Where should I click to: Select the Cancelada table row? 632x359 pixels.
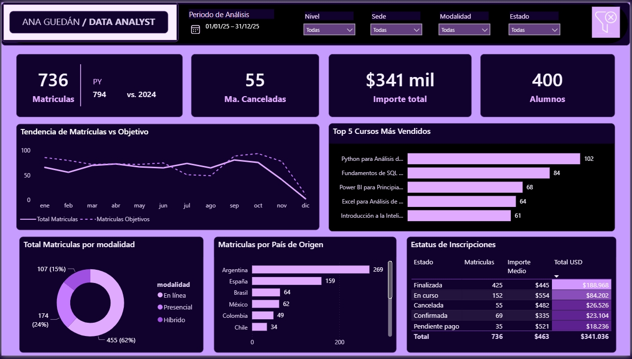coord(511,305)
